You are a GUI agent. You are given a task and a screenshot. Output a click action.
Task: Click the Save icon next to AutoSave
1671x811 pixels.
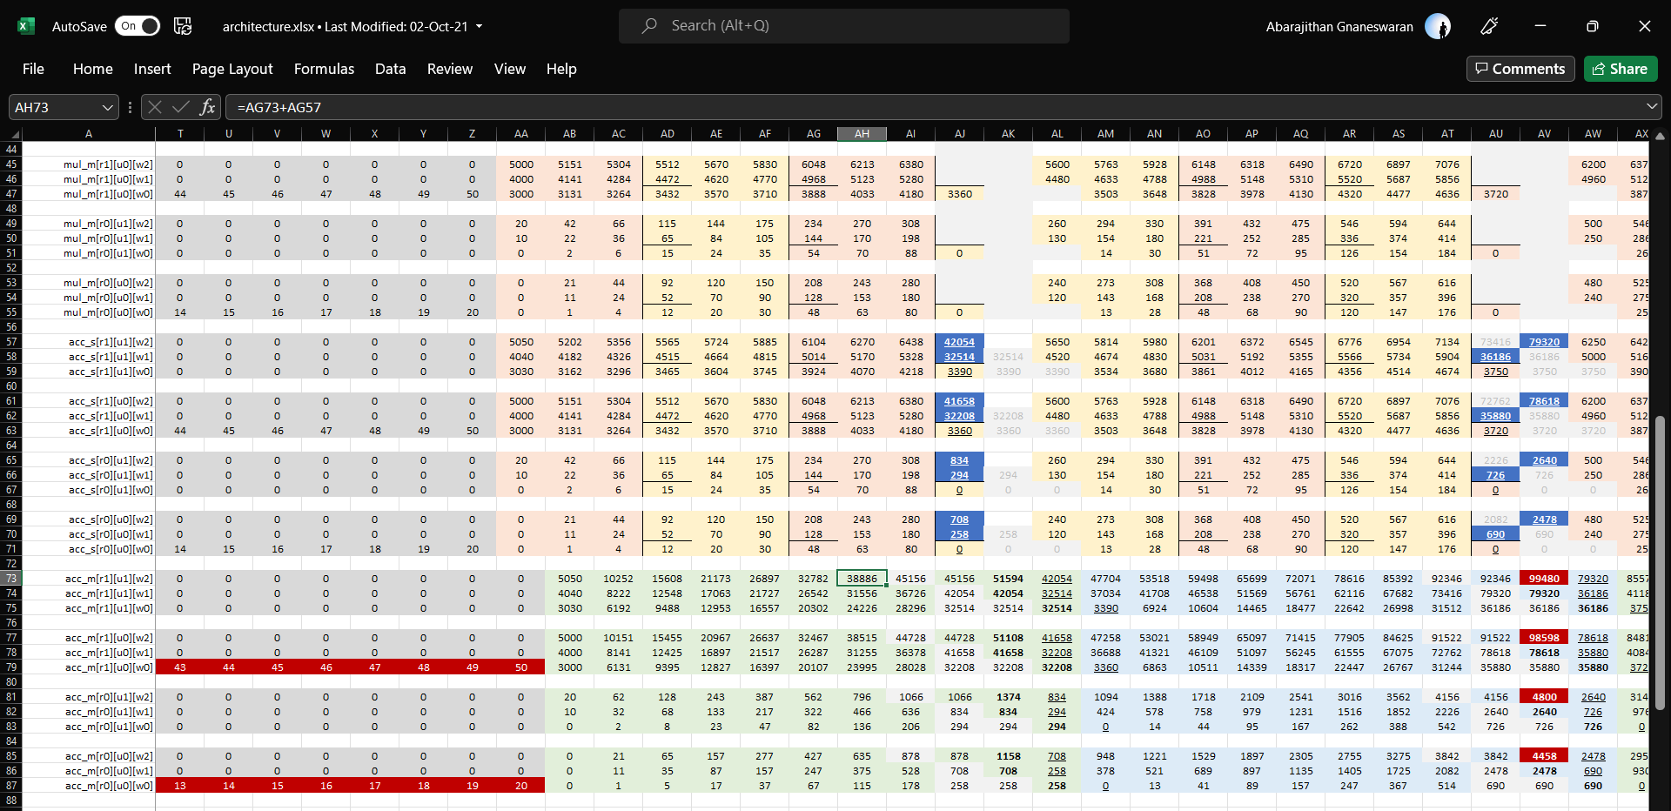(183, 26)
